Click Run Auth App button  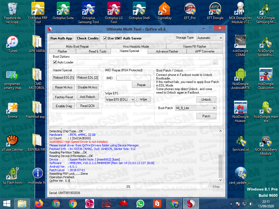[61, 38]
